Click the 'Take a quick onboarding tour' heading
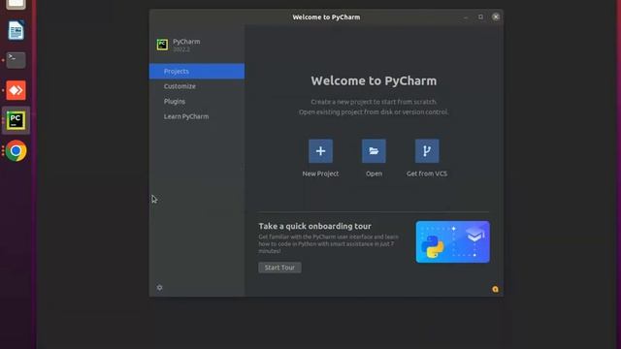This screenshot has width=621, height=349. pyautogui.click(x=314, y=226)
